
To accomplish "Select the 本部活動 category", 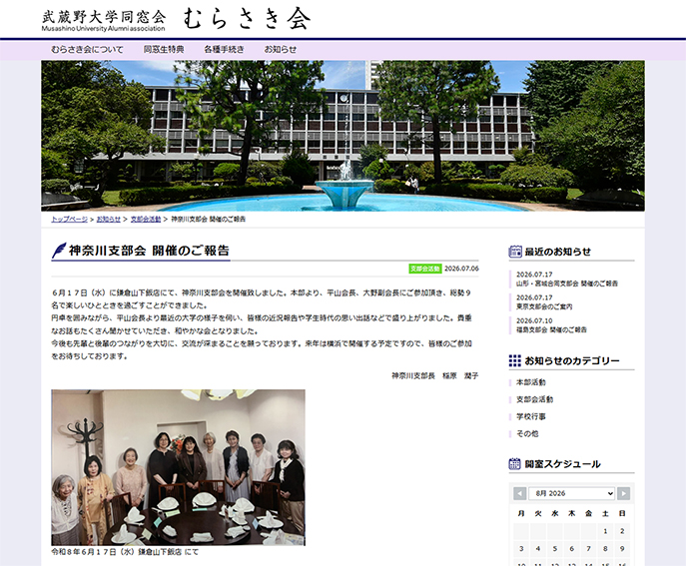I will 530,382.
